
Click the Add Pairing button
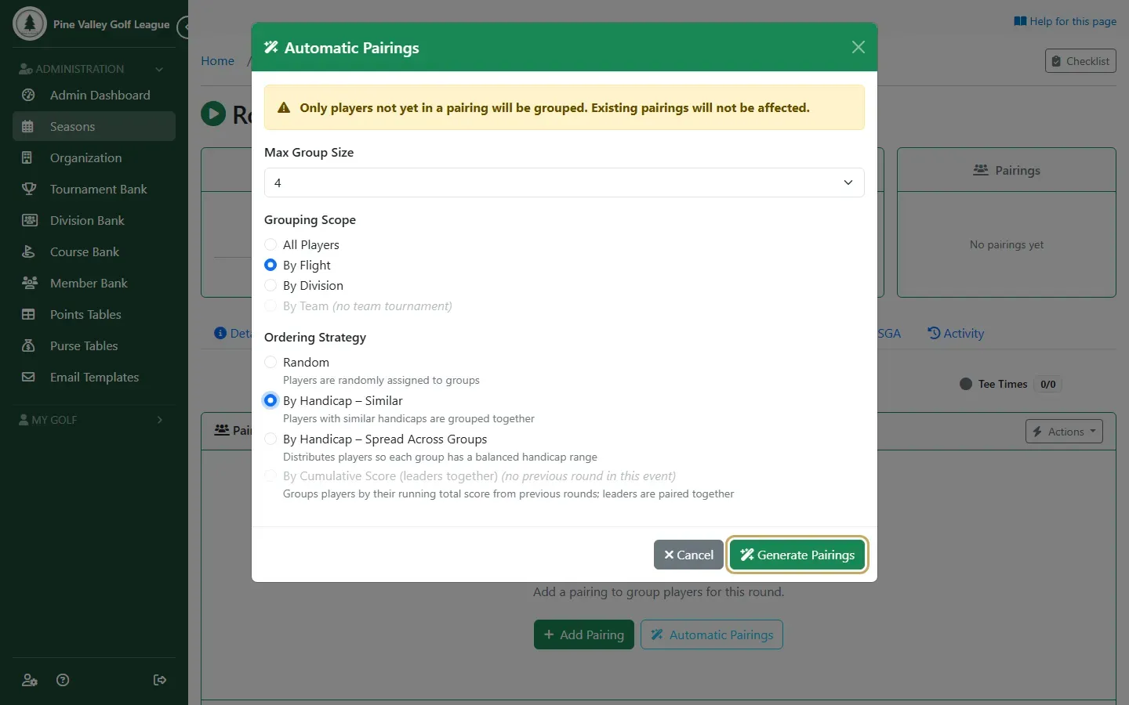pos(584,634)
